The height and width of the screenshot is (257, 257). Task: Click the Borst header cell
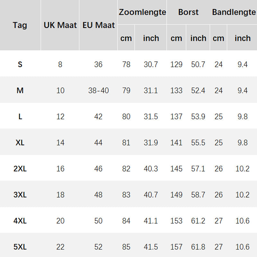click(188, 12)
